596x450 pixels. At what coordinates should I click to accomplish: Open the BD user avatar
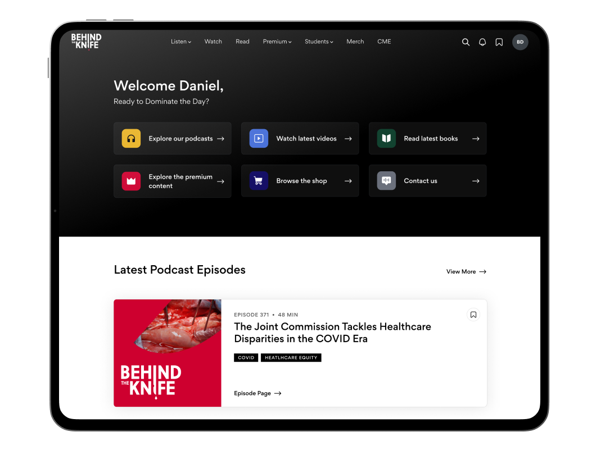[520, 42]
